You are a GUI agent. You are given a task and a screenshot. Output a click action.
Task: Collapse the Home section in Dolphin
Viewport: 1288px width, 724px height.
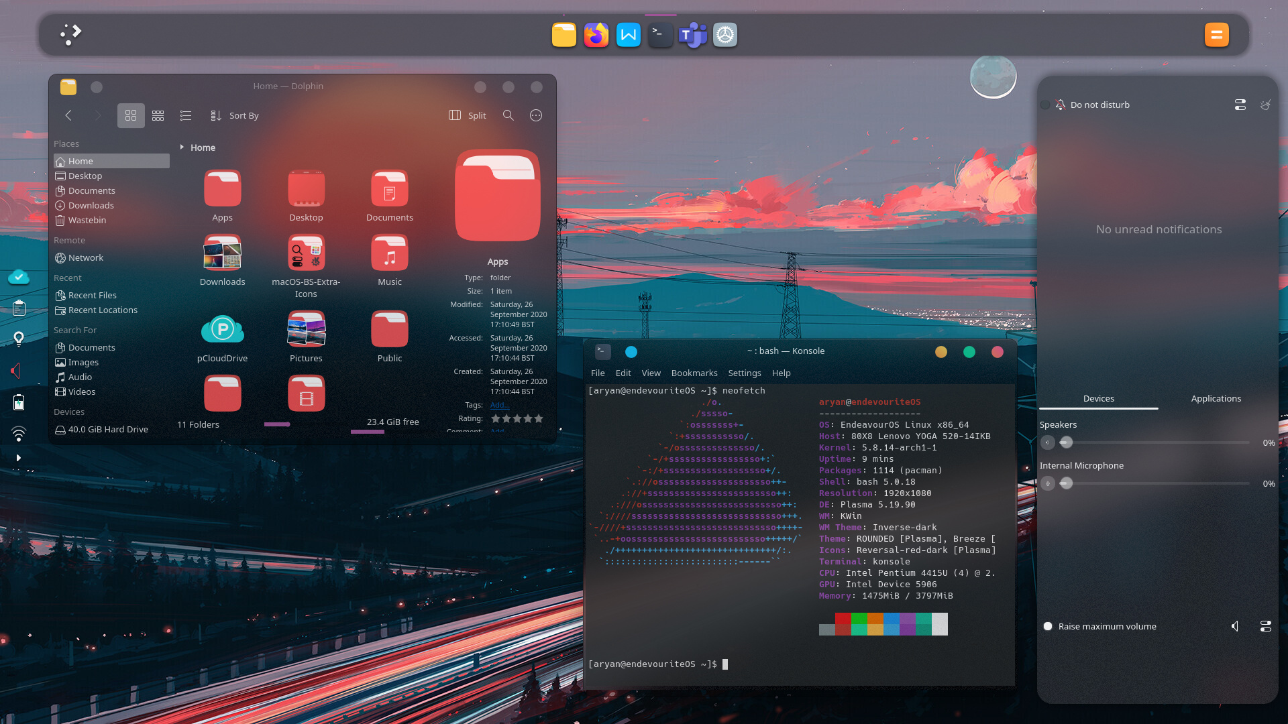tap(182, 147)
